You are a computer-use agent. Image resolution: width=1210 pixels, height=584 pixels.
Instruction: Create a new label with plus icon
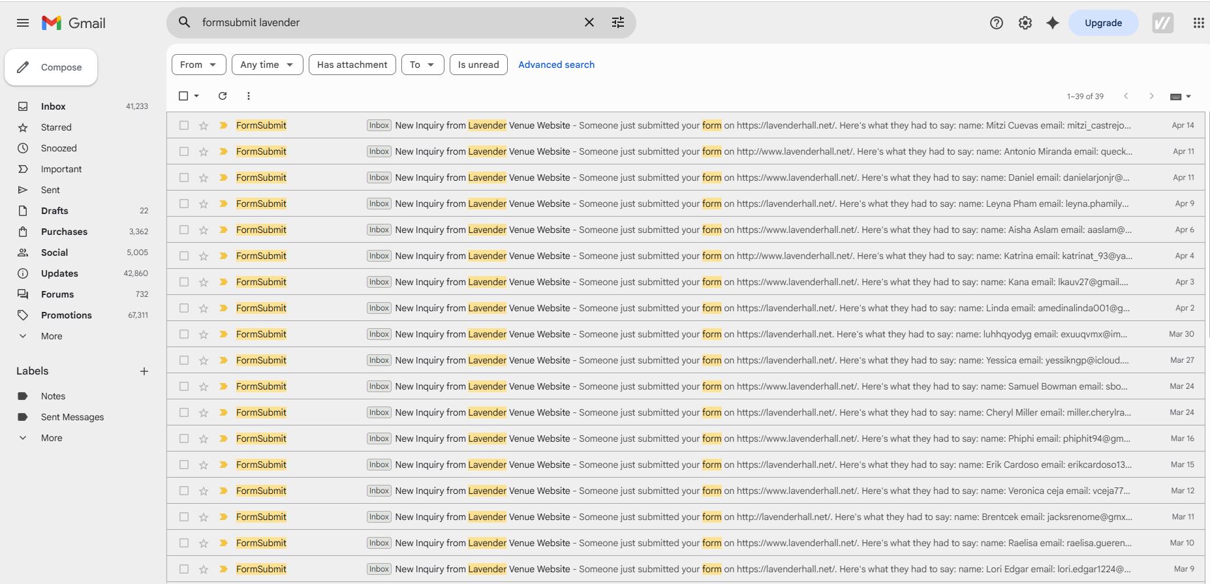click(x=144, y=371)
